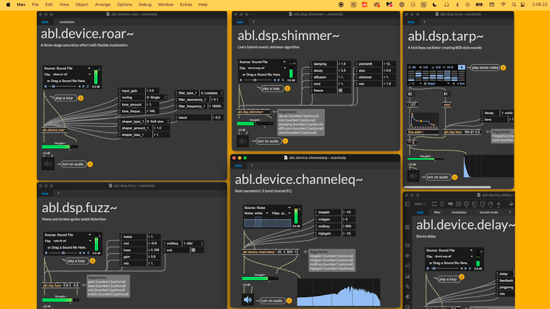This screenshot has width=550, height=309.
Task: Click 'turn on audio' in shimmer window
Action: click(267, 141)
